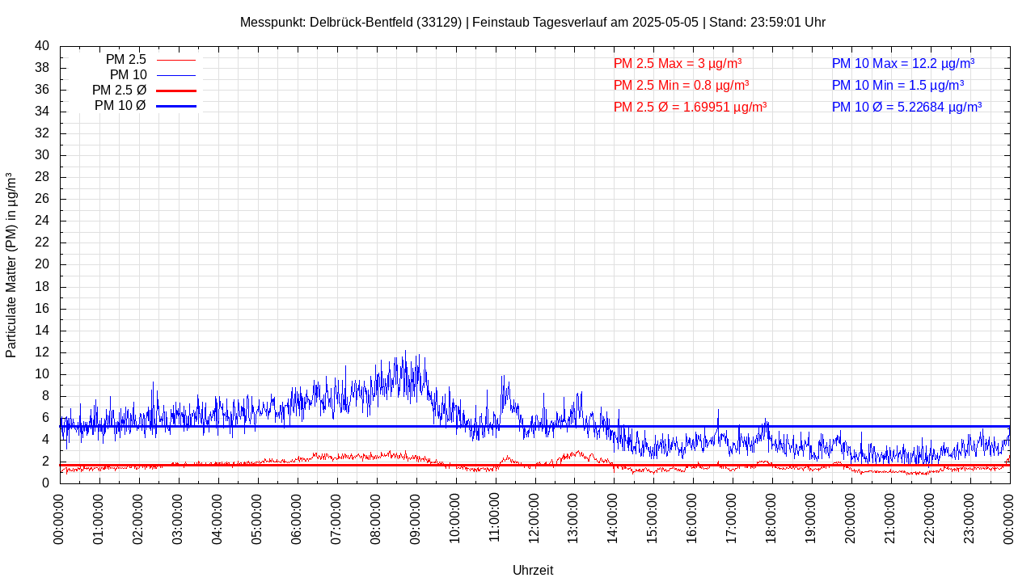Viewport: 1035px width, 582px height.
Task: Click the thin red PM 2.5 legend line
Action: (176, 61)
